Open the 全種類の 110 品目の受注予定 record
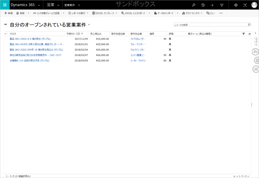Screen dimensions: 259x178 click(x=29, y=61)
